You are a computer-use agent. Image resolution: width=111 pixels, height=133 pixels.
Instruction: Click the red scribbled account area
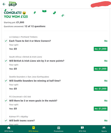[x=101, y=4]
